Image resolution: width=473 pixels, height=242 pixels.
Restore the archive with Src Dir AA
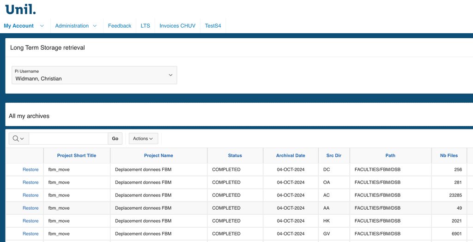(30, 208)
